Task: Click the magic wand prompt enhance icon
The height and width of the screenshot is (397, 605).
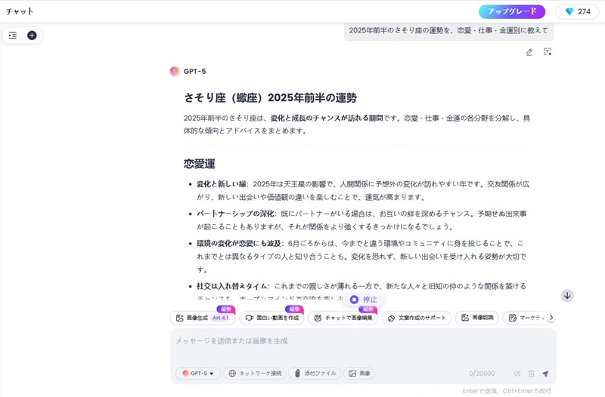Action: click(x=517, y=374)
